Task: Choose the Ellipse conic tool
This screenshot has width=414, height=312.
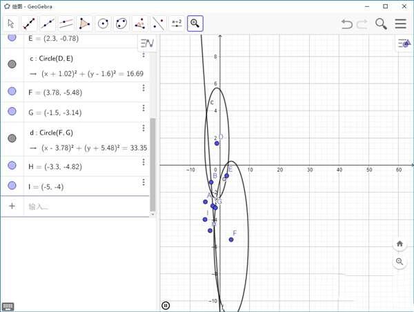Action: tap(121, 23)
